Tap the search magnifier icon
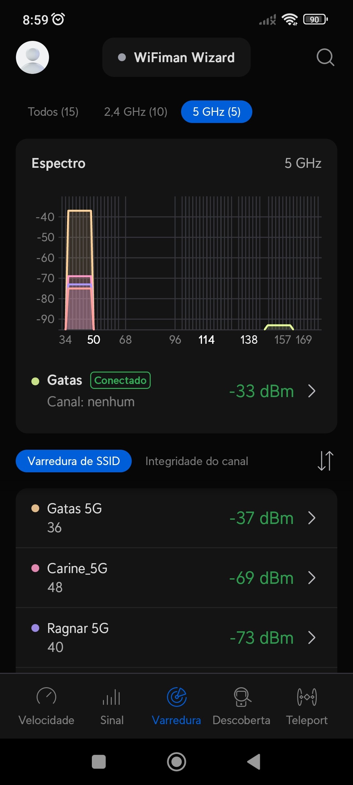This screenshot has height=785, width=353. [x=325, y=58]
